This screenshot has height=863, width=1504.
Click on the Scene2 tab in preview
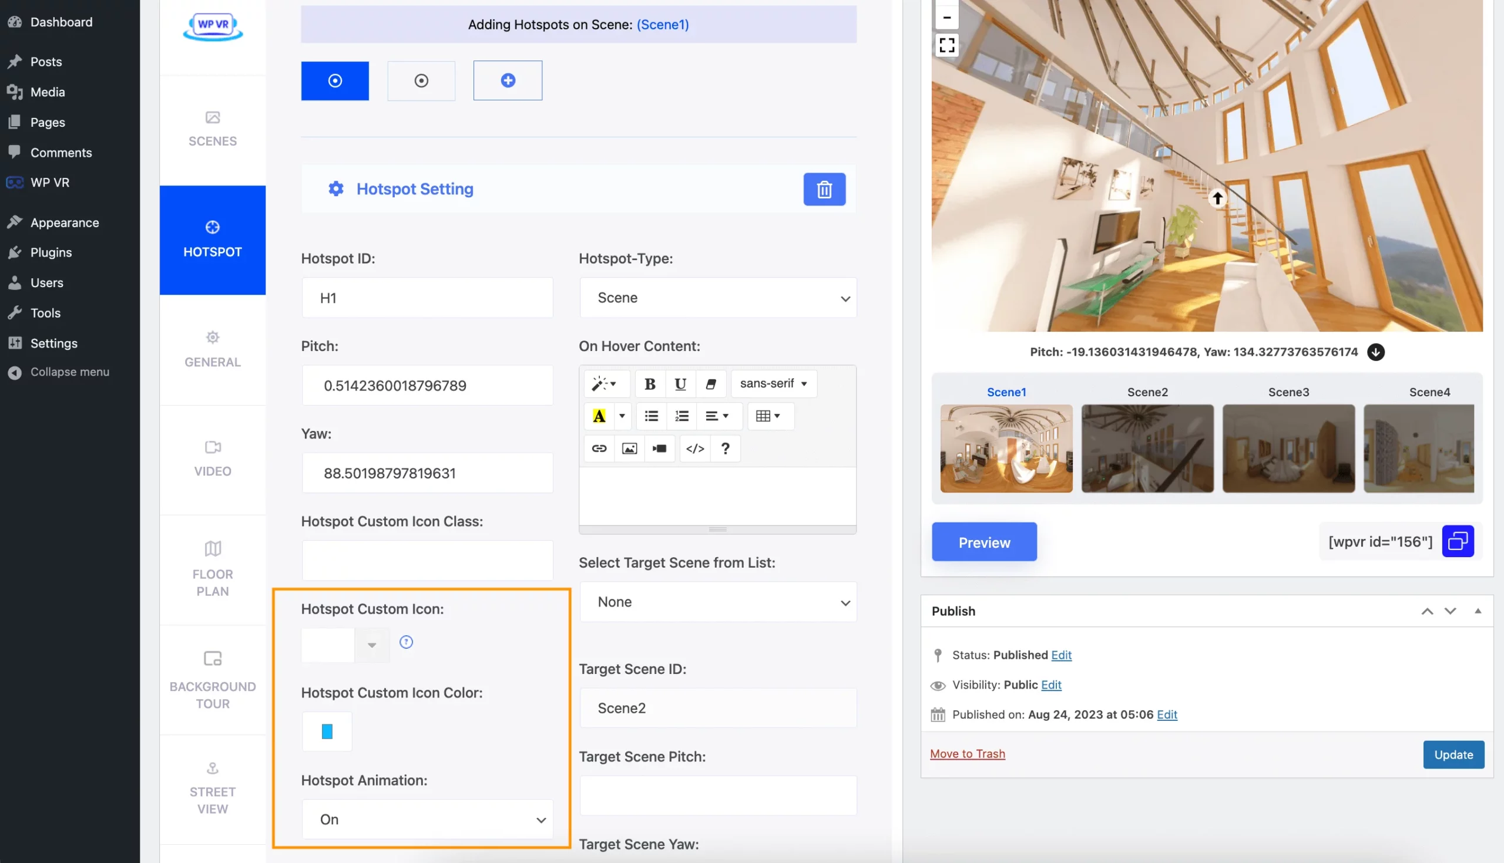click(1147, 392)
